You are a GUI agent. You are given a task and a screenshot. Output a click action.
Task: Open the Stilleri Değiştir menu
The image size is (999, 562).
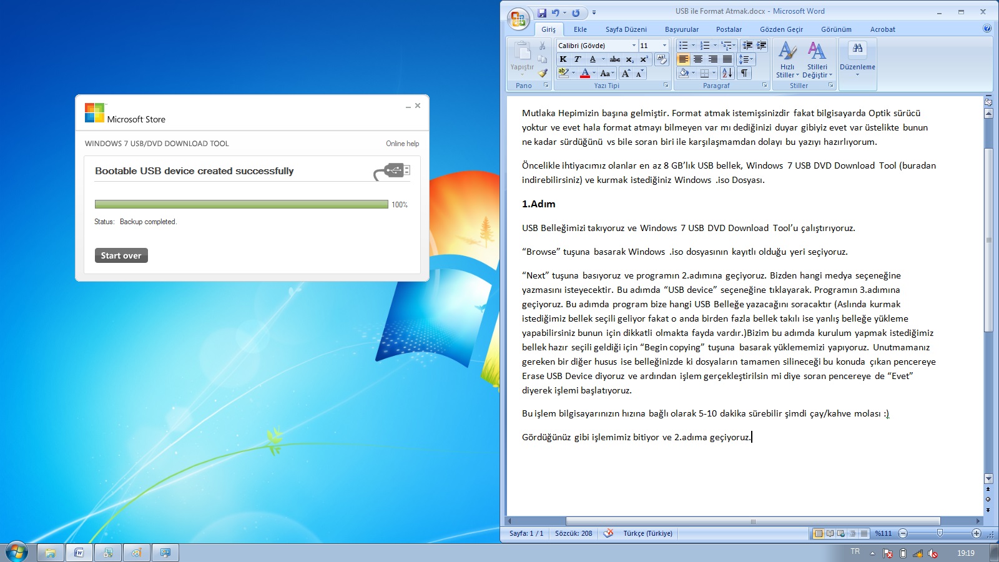tap(817, 60)
